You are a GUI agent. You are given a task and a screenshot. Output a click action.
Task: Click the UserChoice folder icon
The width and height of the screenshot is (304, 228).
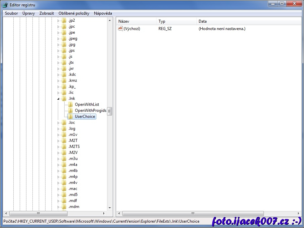pos(70,117)
